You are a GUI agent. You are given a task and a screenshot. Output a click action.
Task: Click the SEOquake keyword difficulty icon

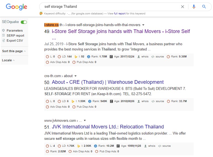[x=41, y=13]
